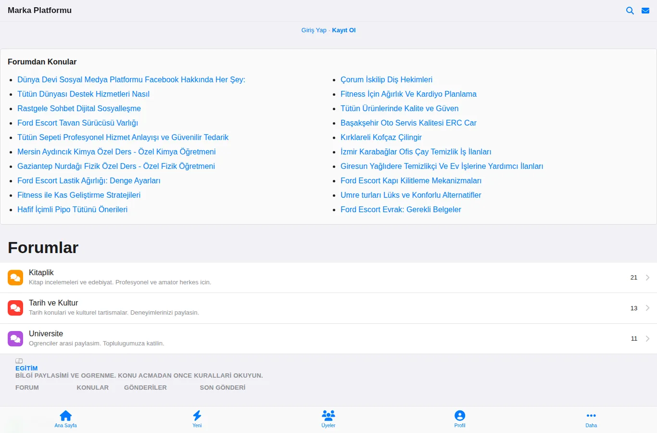Viewport: 657px width, 433px height.
Task: Click the red Tarih ve Kultur icon
Action: pyautogui.click(x=15, y=308)
